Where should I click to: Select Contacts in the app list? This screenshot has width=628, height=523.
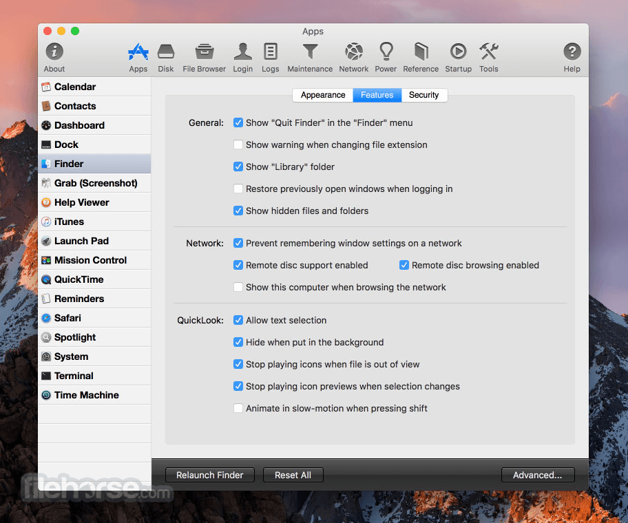click(x=94, y=106)
